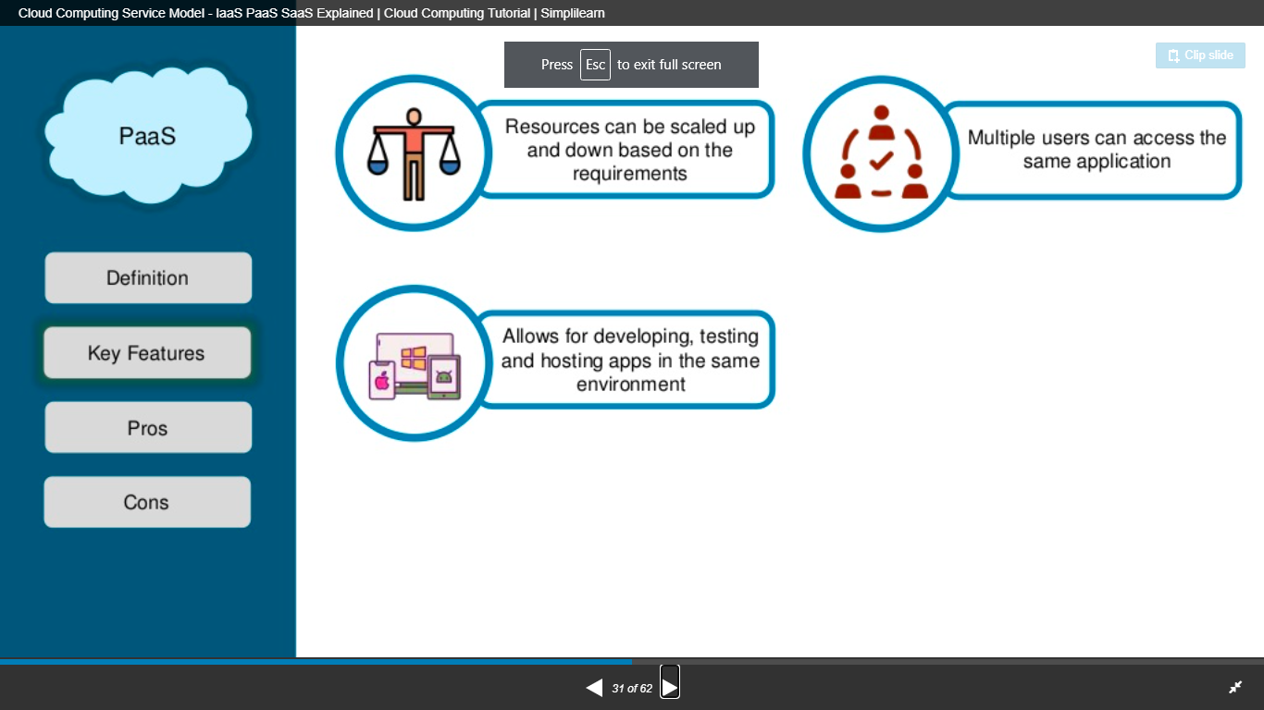Click the multi-device apps icon
Image resolution: width=1264 pixels, height=710 pixels.
(414, 365)
